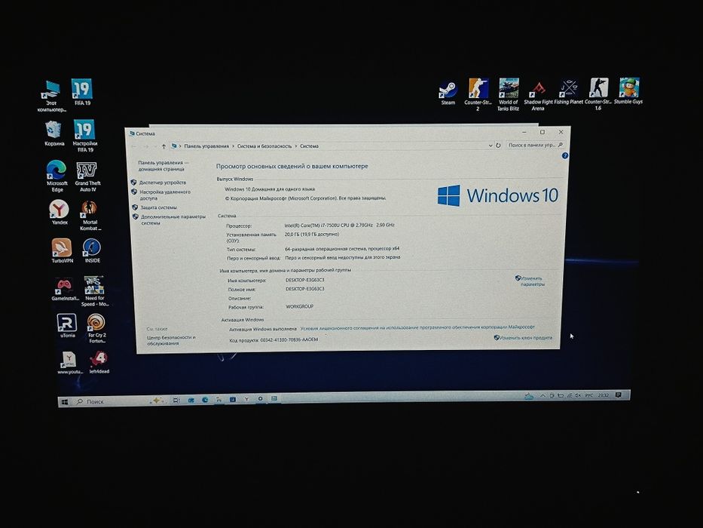
Task: Open 'Настройки FIFA 19' shortcut
Action: (x=84, y=136)
